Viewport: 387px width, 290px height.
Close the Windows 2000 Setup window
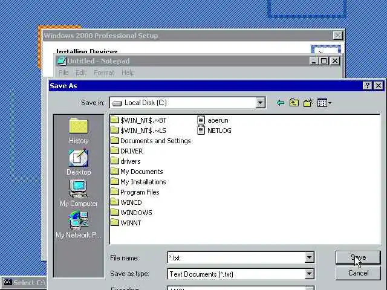(337, 36)
